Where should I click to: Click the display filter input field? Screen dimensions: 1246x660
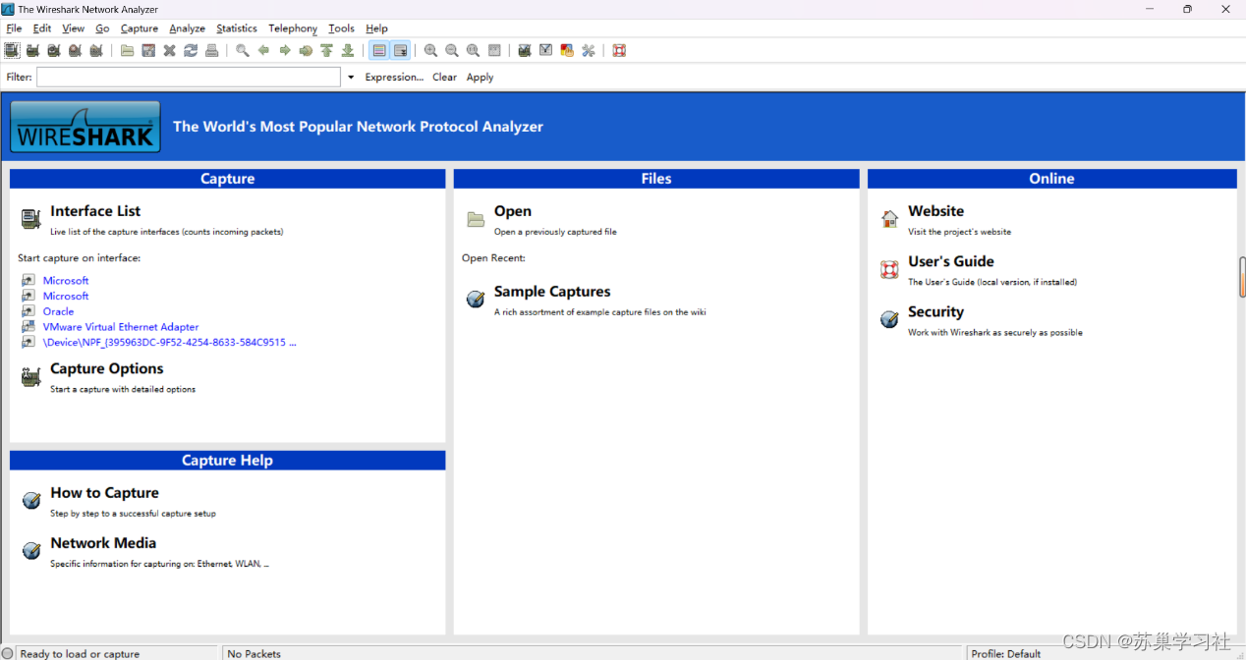point(189,77)
